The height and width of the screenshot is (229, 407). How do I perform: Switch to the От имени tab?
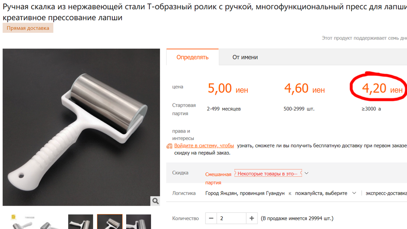pos(245,57)
